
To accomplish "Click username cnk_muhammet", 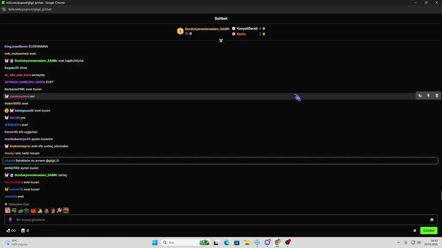I will coord(16,54).
